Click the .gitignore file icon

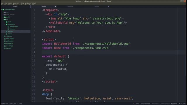coord(5,36)
